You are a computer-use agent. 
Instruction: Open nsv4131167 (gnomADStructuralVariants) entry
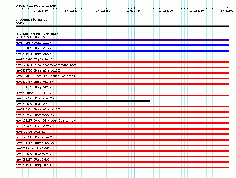tap(45, 121)
